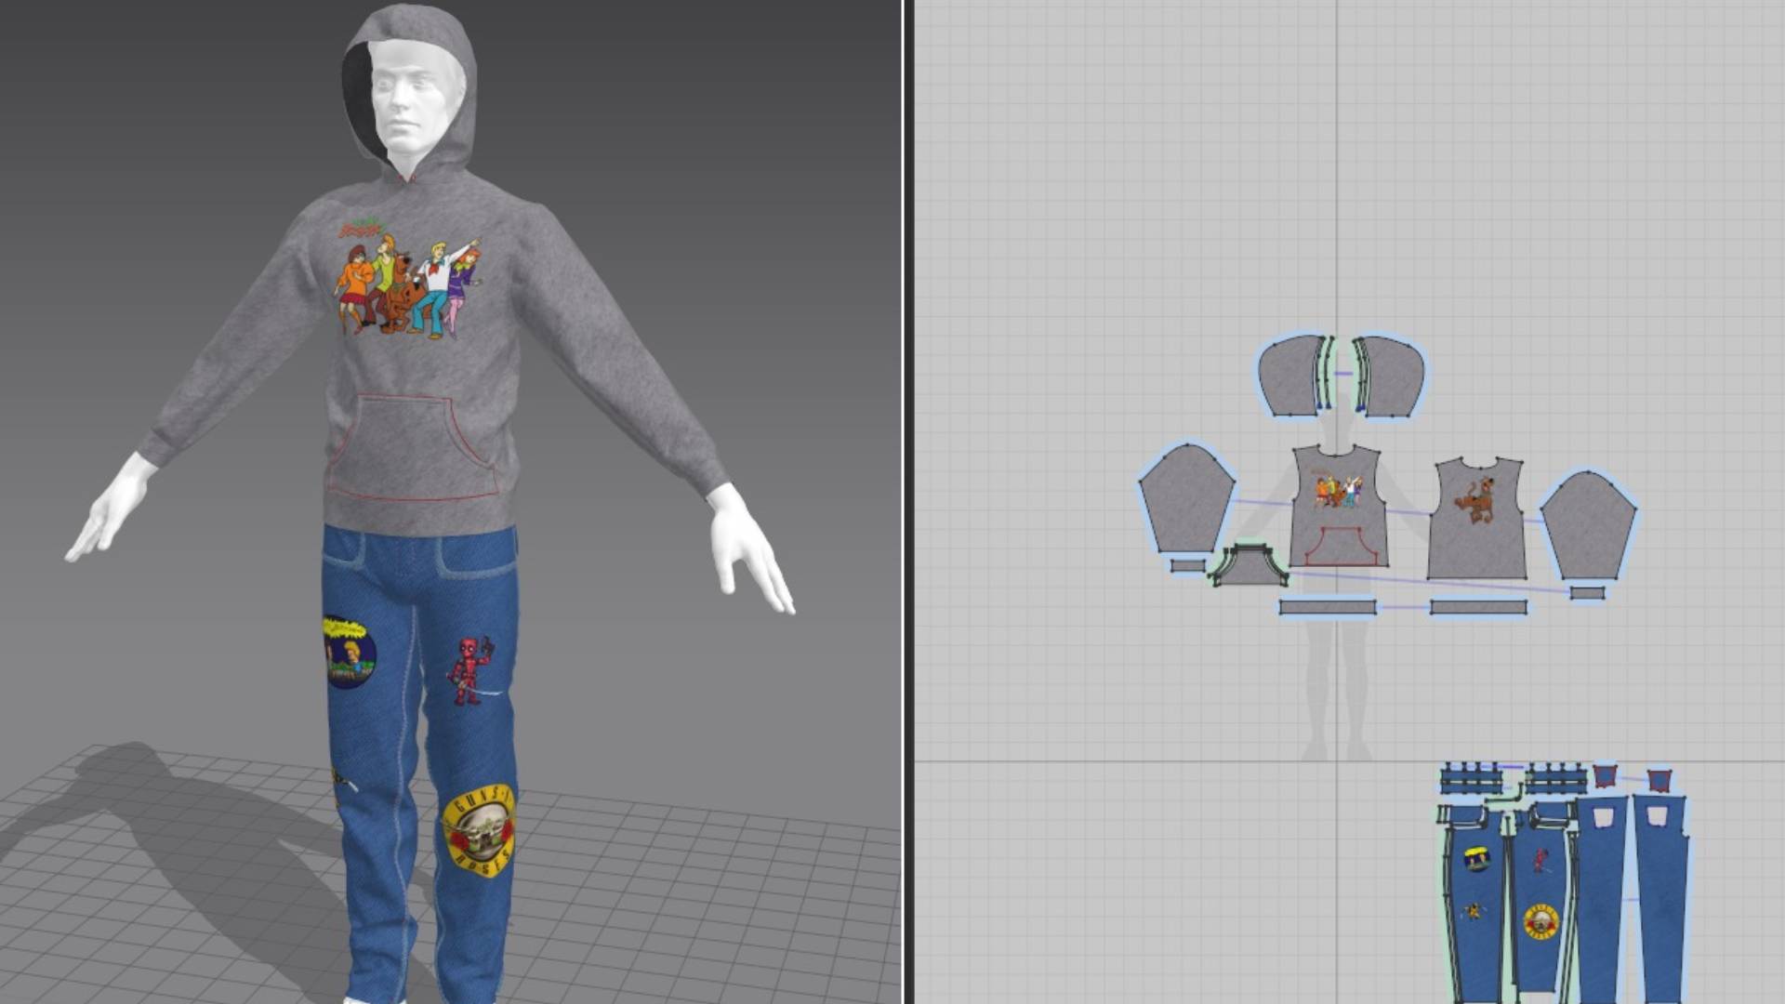Viewport: 1785px width, 1004px height.
Task: Click the purple sewing line between hood pieces
Action: [x=1343, y=374]
